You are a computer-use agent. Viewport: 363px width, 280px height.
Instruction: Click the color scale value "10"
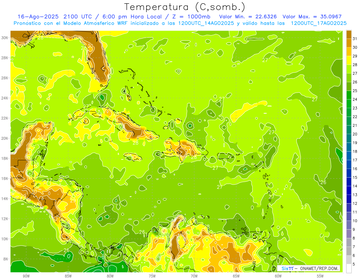pos(355,221)
